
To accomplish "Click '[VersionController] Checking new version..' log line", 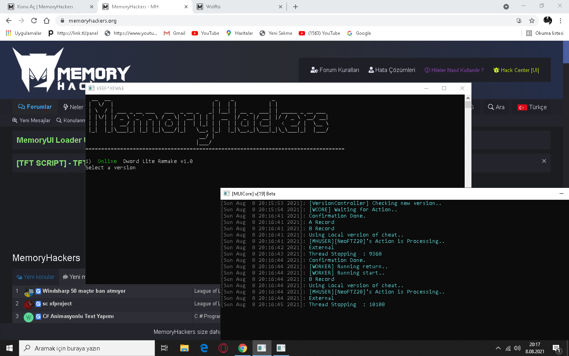I will click(x=375, y=203).
